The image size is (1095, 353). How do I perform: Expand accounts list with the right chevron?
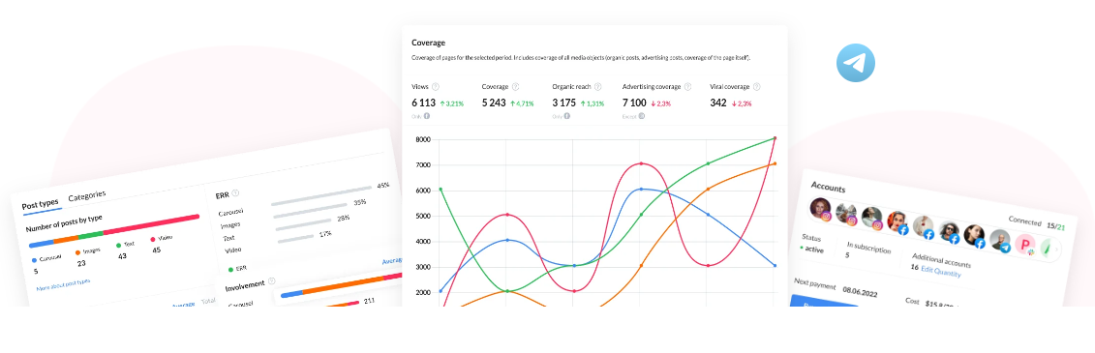pos(1056,250)
